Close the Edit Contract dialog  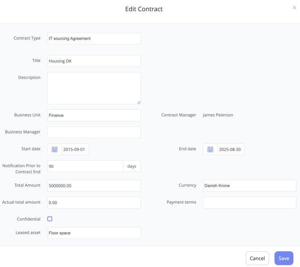tap(294, 8)
